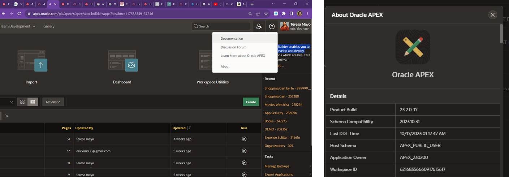The width and height of the screenshot is (509, 177).
Task: Run the app updated 4 weeks ago
Action: (x=244, y=139)
